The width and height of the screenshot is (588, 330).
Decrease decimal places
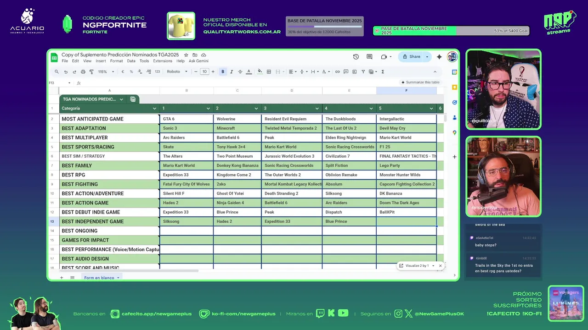click(141, 71)
